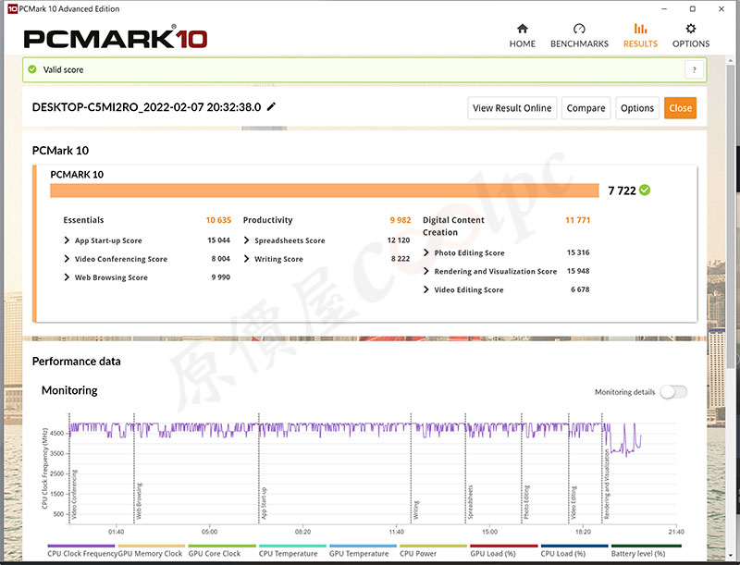The width and height of the screenshot is (740, 565).
Task: Open the Home section icon
Action: click(x=522, y=29)
